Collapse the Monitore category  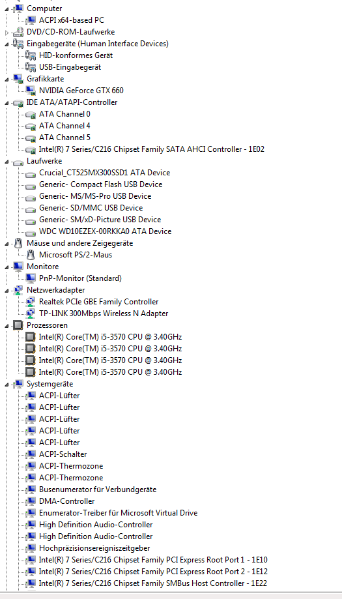[7, 267]
